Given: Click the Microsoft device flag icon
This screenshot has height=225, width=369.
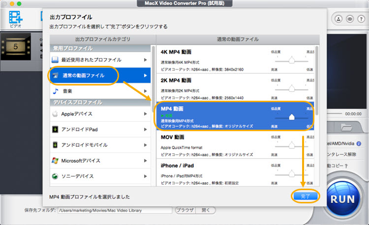Looking at the screenshot, I should pyautogui.click(x=55, y=161).
